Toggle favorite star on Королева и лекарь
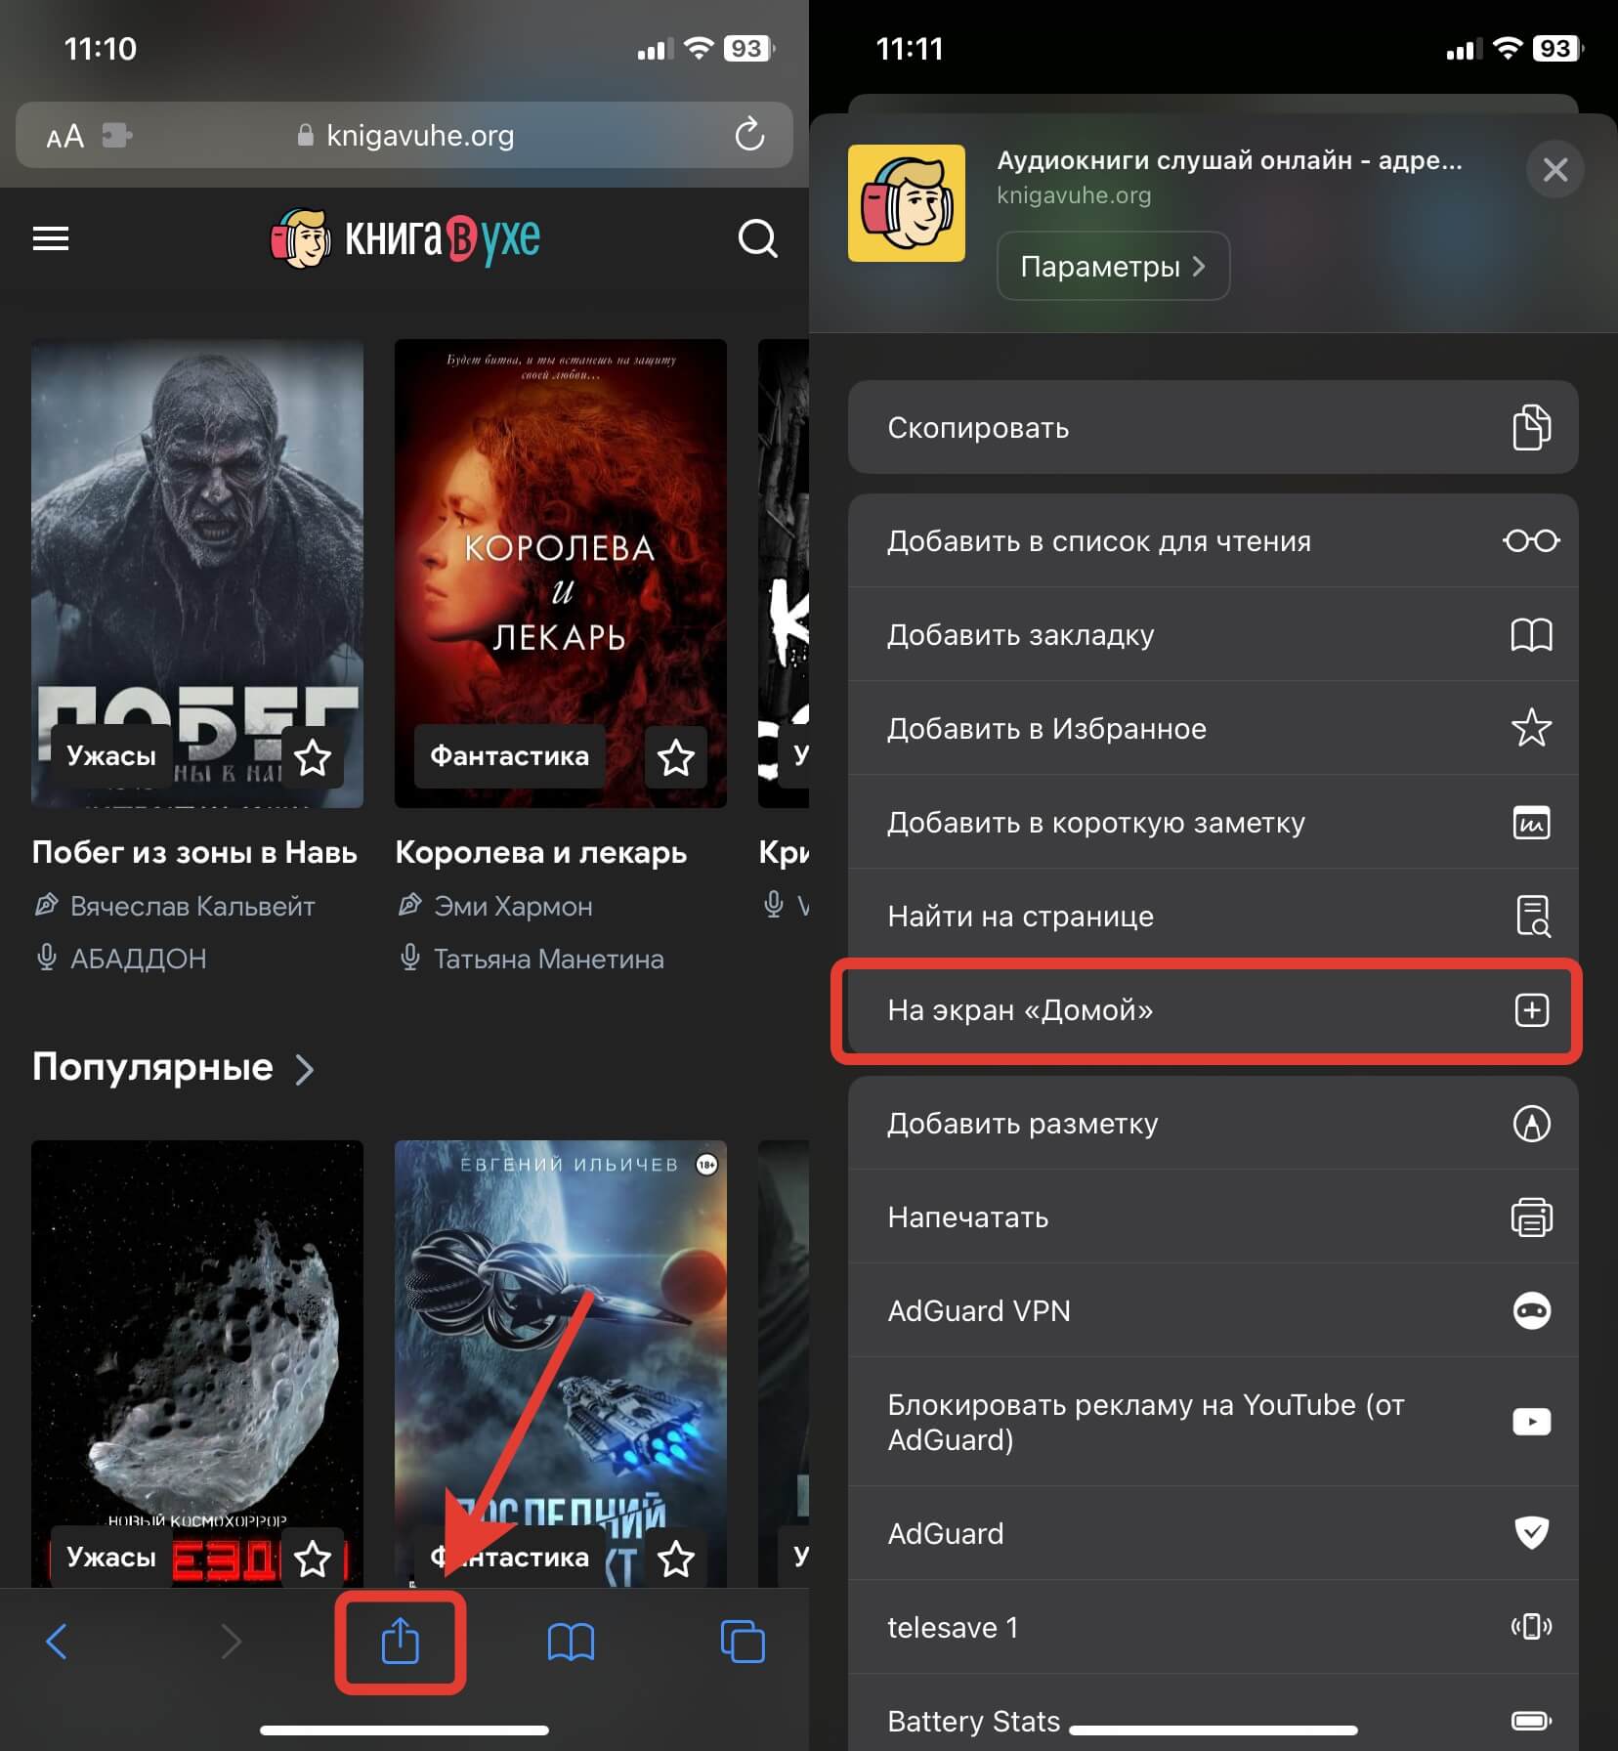The image size is (1618, 1751). tap(675, 757)
